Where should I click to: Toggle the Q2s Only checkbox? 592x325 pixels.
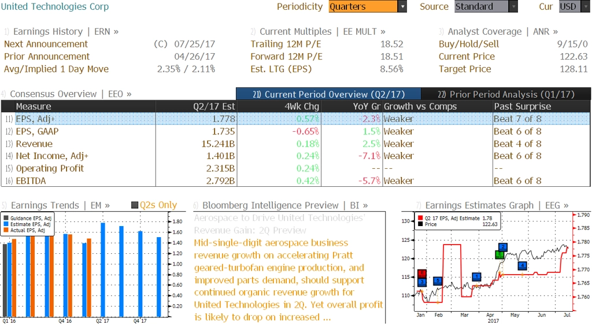(134, 205)
